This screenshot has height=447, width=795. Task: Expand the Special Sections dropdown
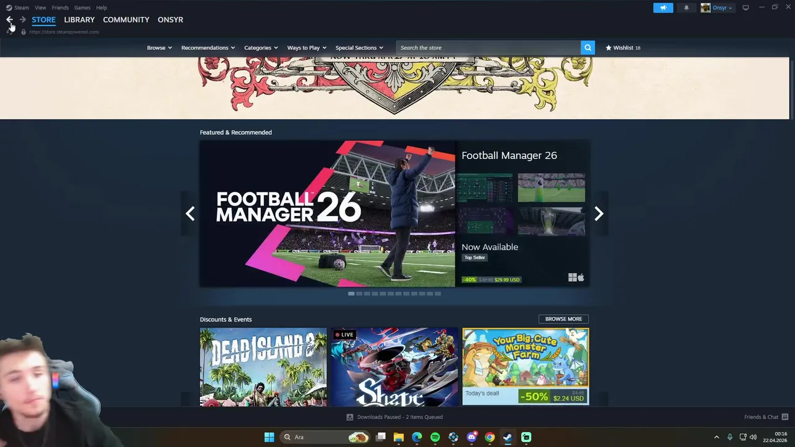pyautogui.click(x=359, y=48)
